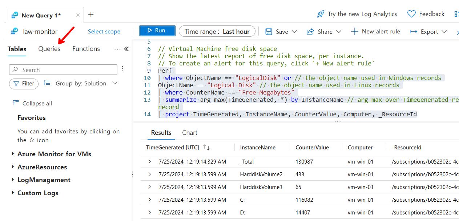Sort by the TimeGenerated arrows icon

tap(207, 148)
